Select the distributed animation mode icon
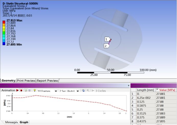This screenshot has width=177, height=125. (x=26, y=90)
